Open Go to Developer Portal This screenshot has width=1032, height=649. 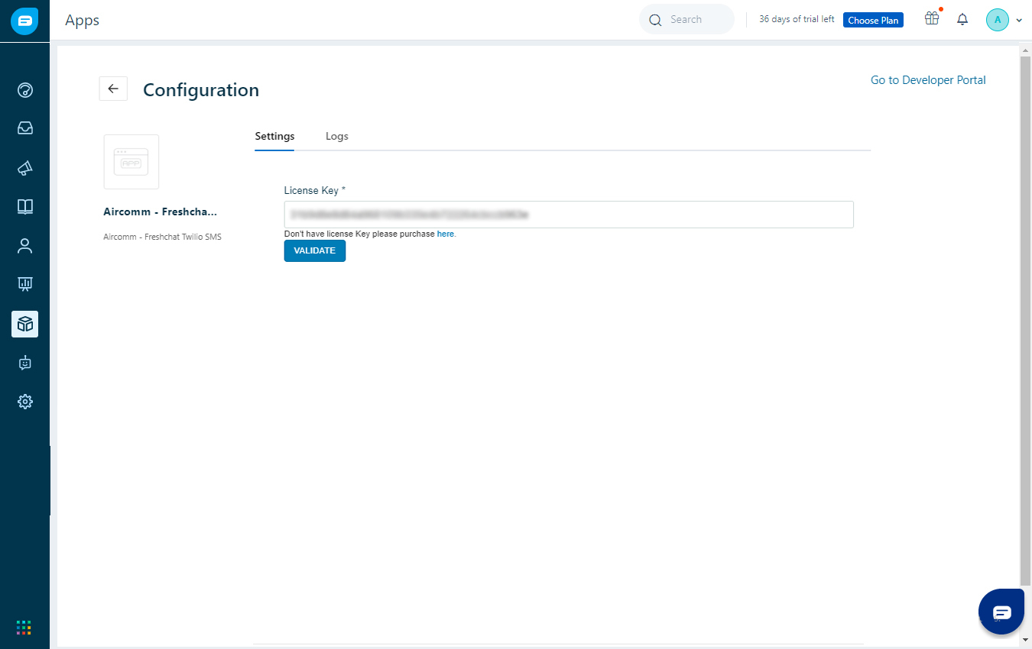point(927,79)
